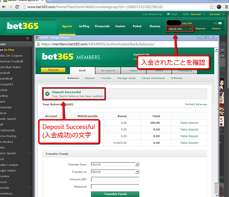Click the Password field
The width and height of the screenshot is (229, 197).
115,187
